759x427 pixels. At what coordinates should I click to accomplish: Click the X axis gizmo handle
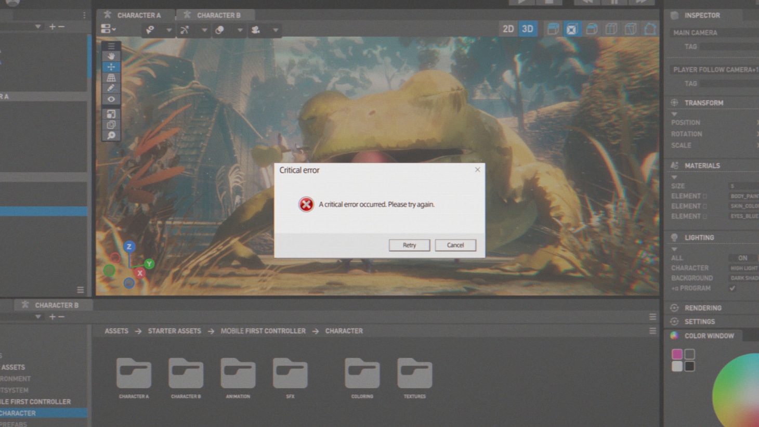(139, 273)
